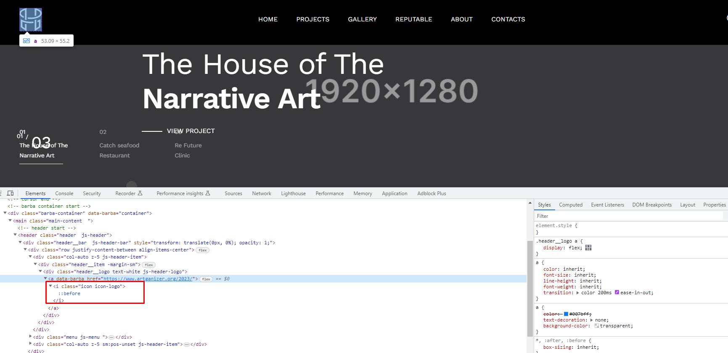Open the Adblock Plus tab

click(432, 193)
